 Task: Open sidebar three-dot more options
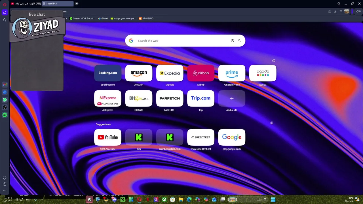(x=5, y=190)
